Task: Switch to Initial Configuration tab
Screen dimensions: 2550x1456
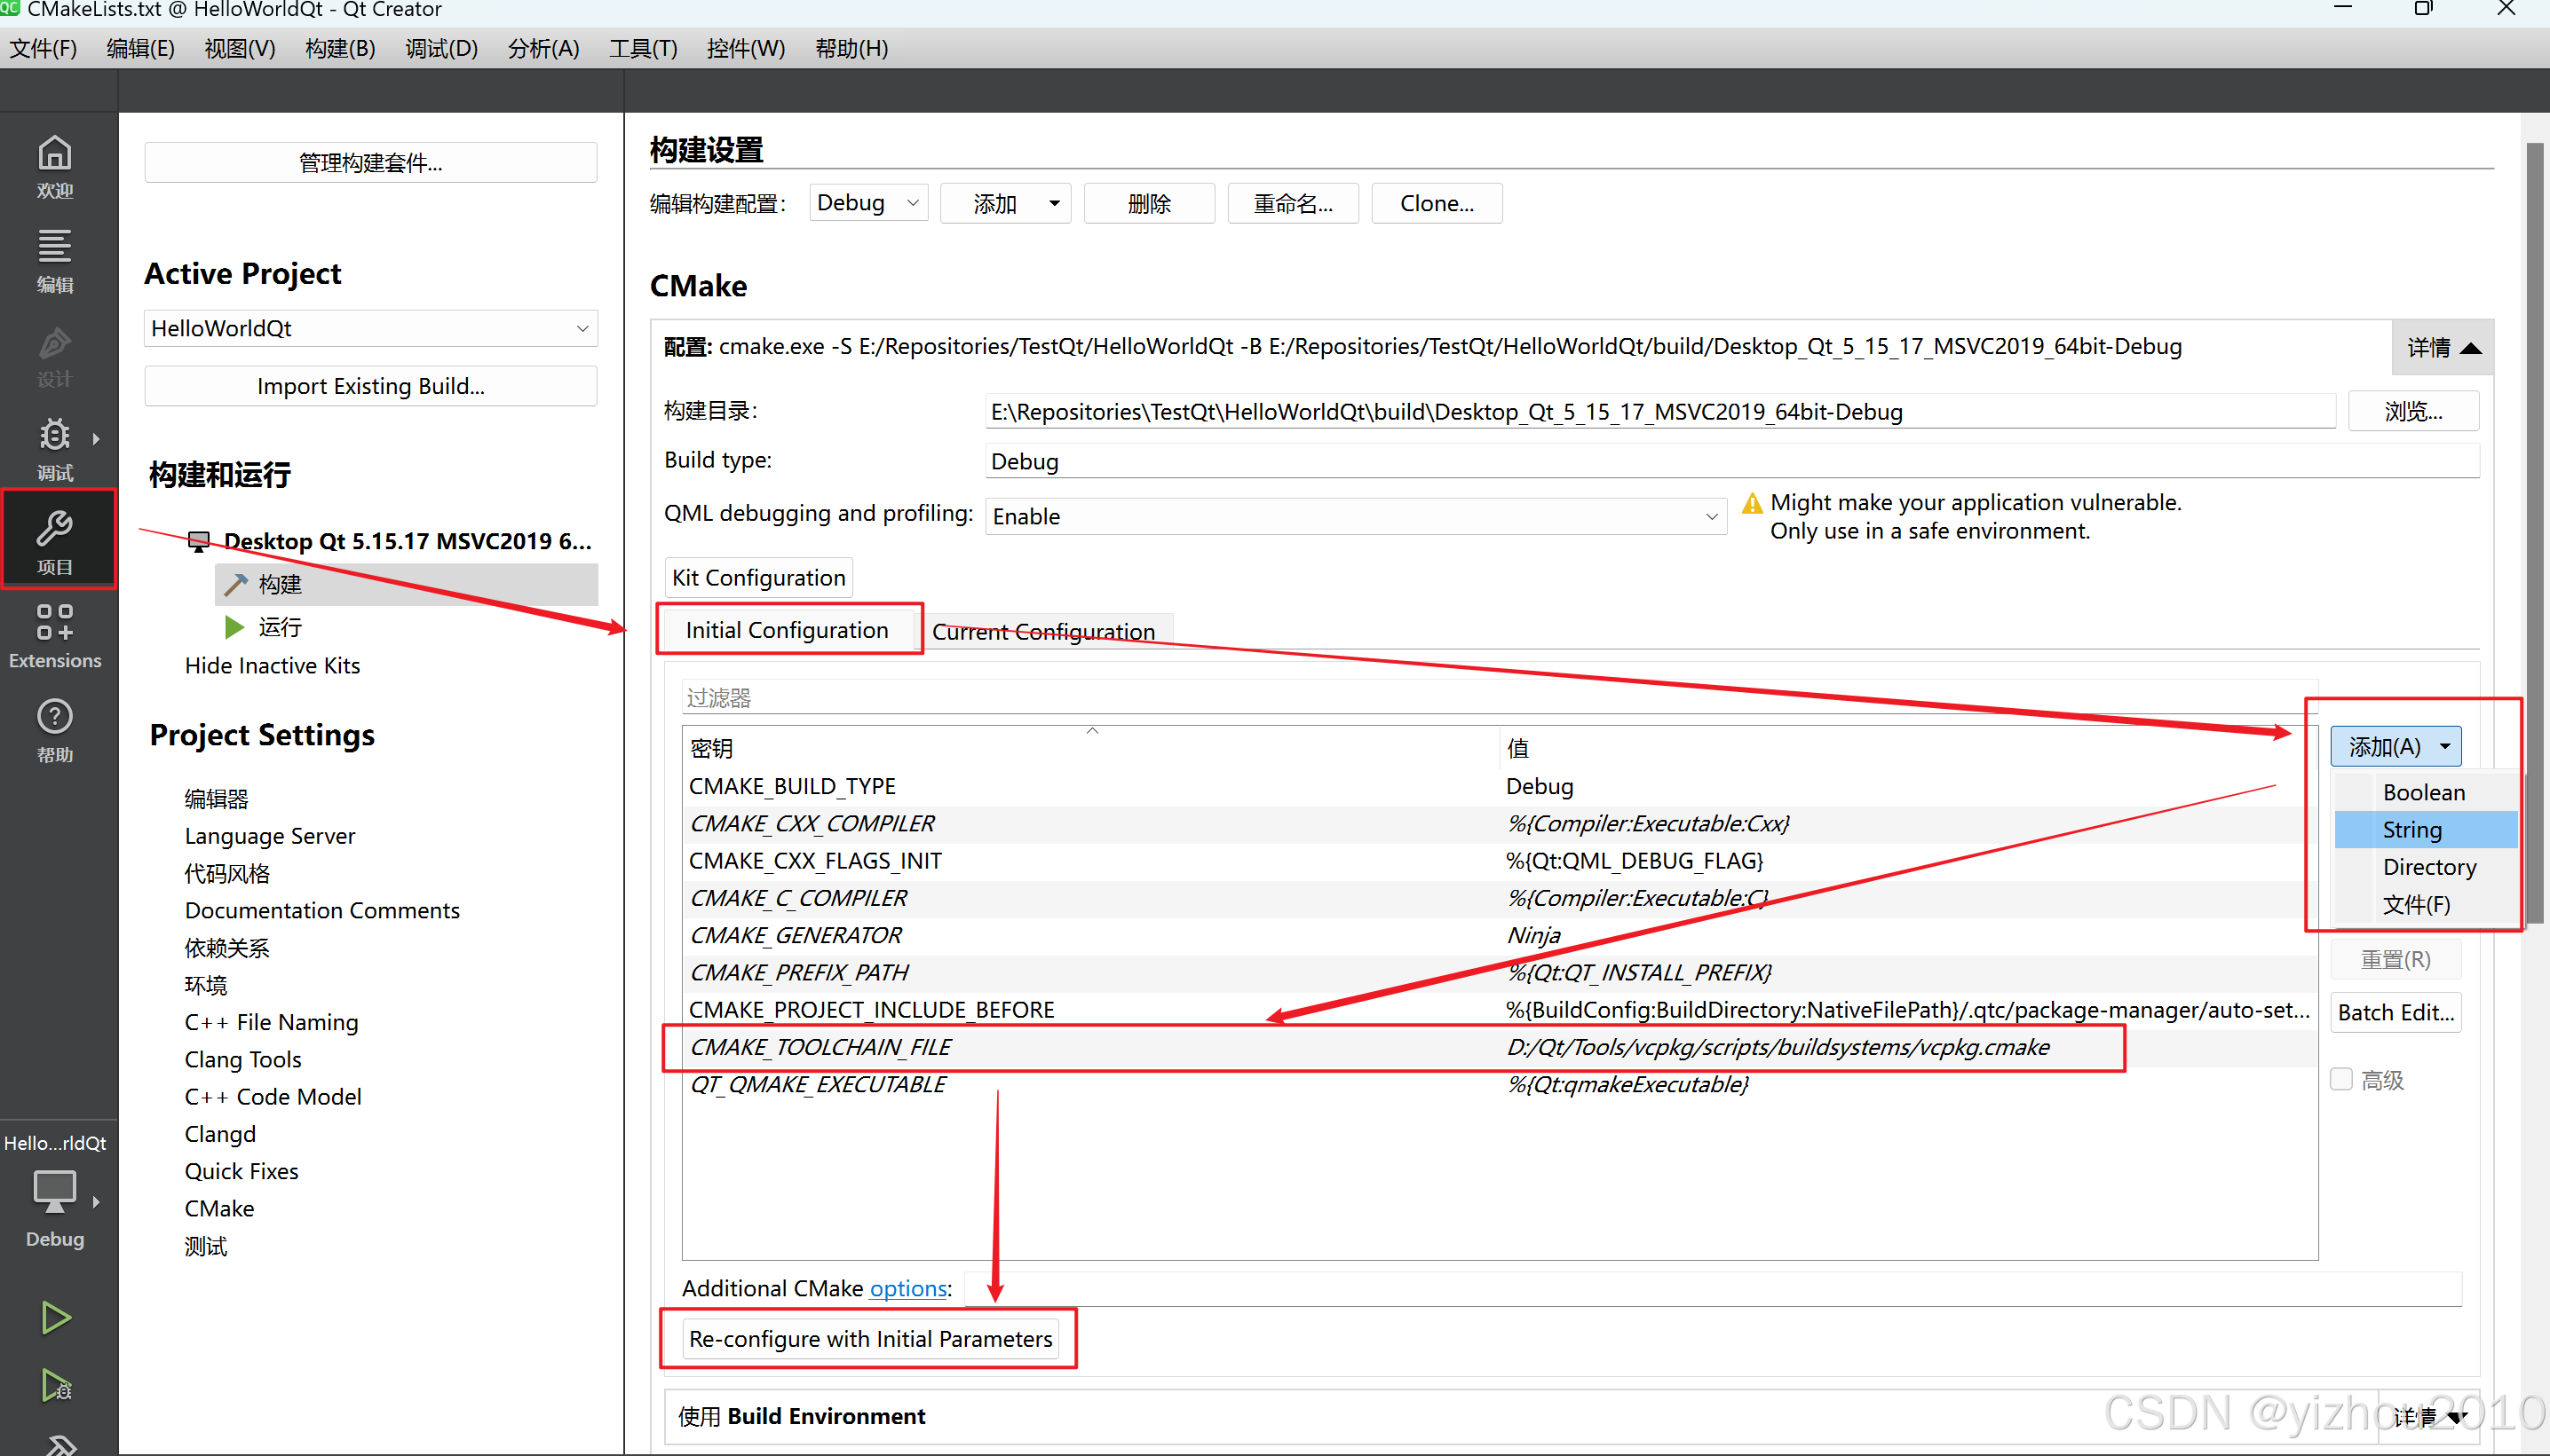Action: pos(788,630)
